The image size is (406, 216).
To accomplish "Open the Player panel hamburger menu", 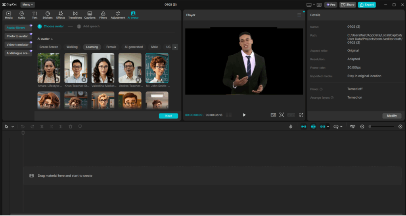I will pyautogui.click(x=299, y=15).
